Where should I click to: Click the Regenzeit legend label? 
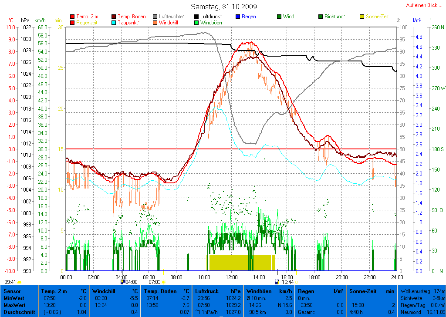coord(88,22)
